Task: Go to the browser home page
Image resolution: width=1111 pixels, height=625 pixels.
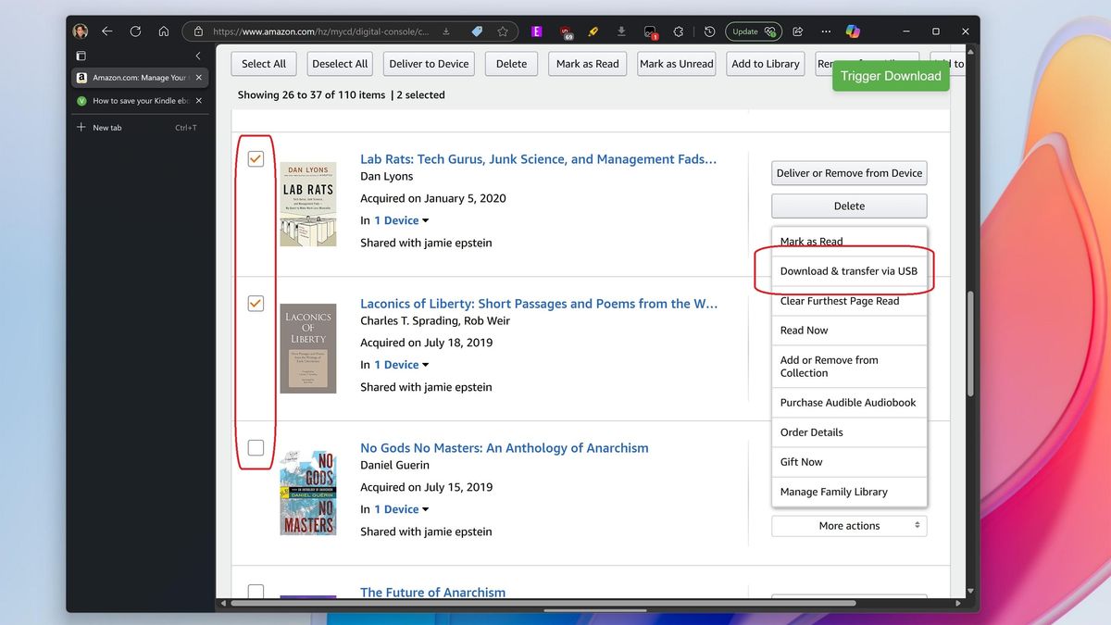Action: tap(163, 31)
